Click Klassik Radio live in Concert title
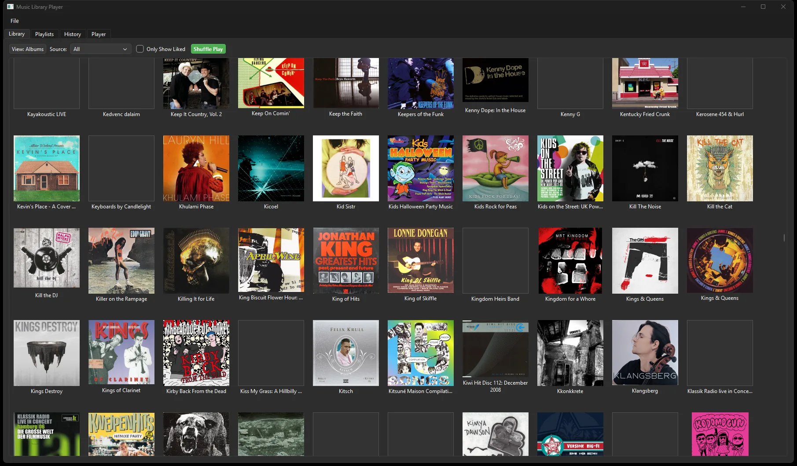 tap(720, 391)
